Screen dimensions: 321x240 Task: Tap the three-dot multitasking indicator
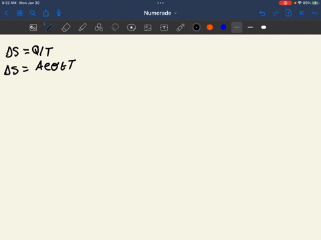pyautogui.click(x=160, y=3)
